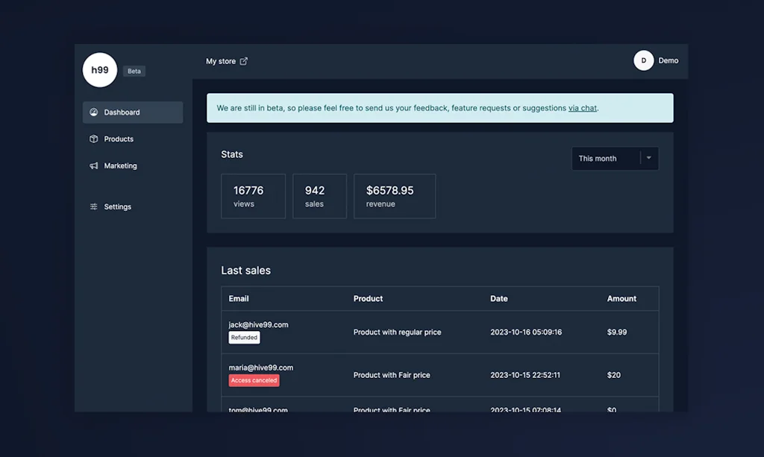This screenshot has height=457, width=764.
Task: Open store preview via external link icon
Action: coord(245,60)
